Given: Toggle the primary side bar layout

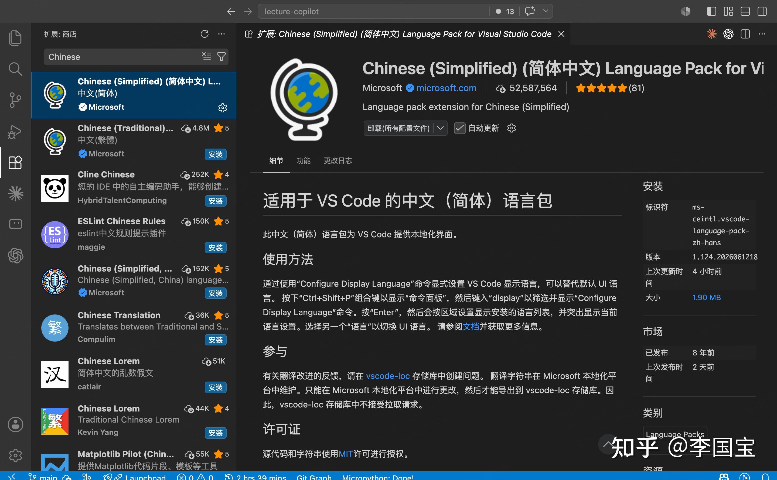Looking at the screenshot, I should [711, 11].
